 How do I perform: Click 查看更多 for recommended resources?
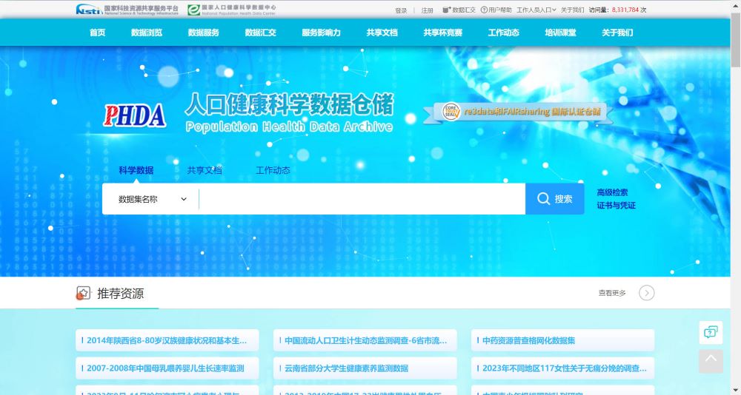point(612,293)
